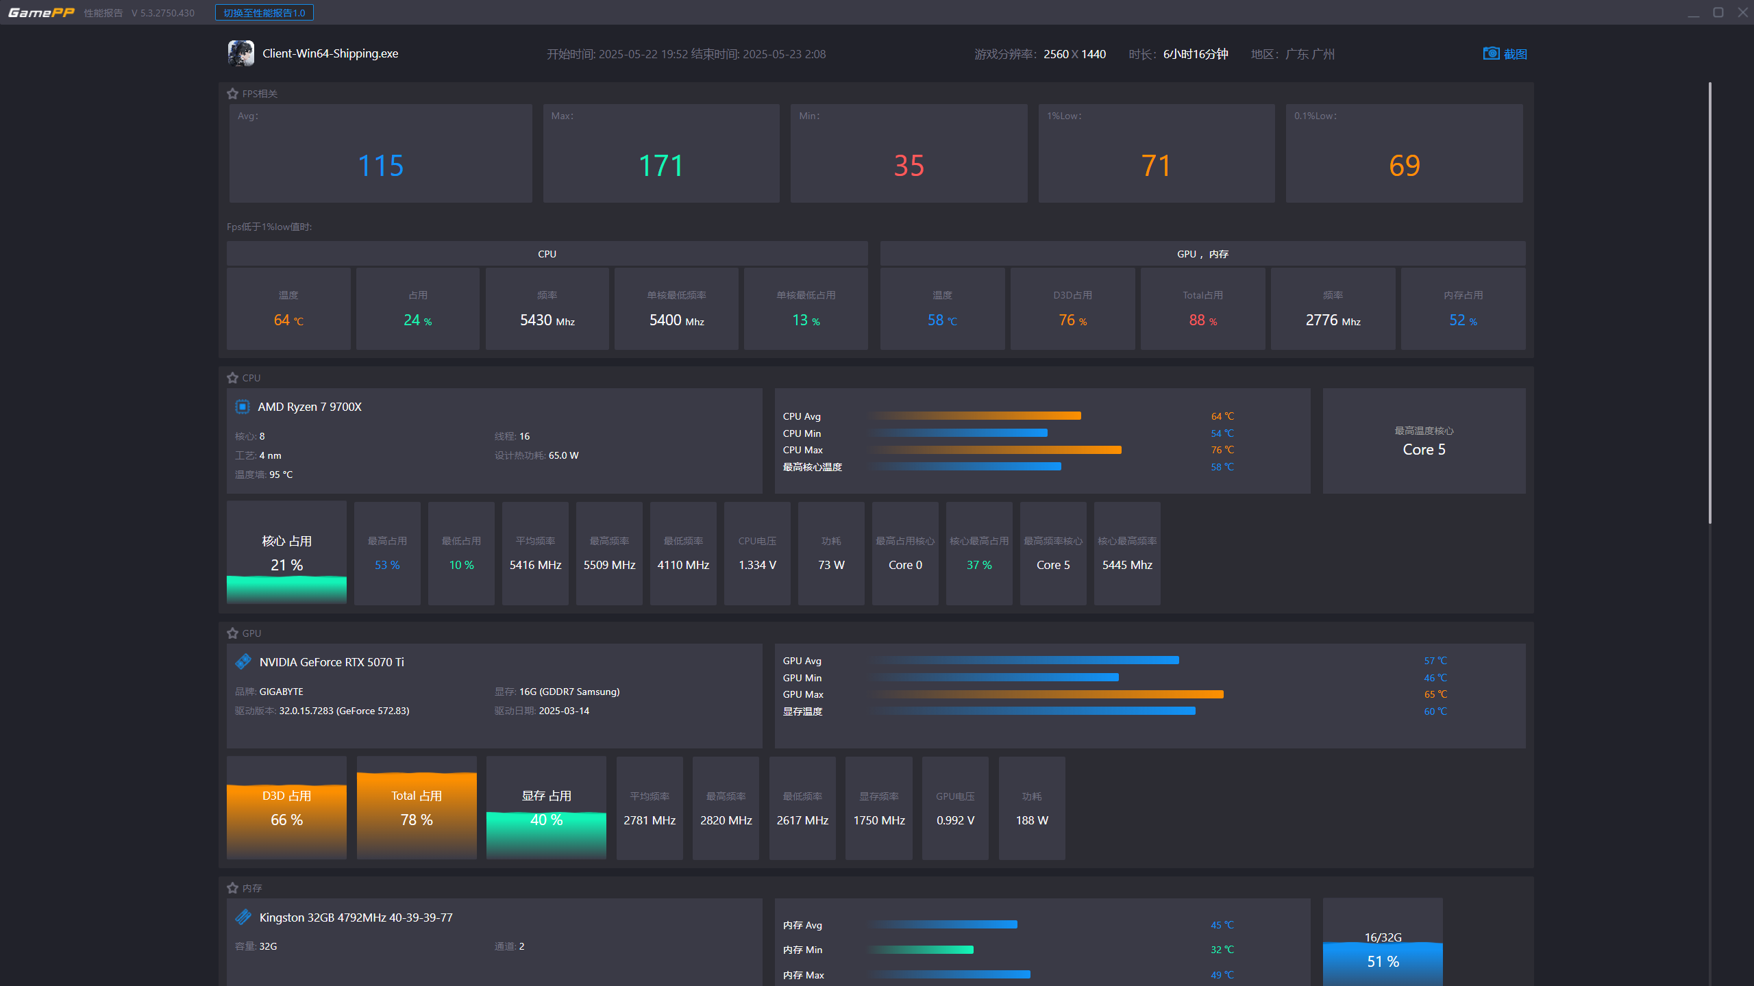The height and width of the screenshot is (986, 1754).
Task: Click the D3D 占用 66% usage tile
Action: click(x=286, y=808)
